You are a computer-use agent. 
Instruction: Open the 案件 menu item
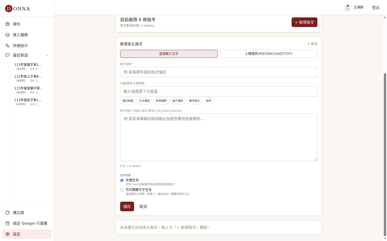tap(27, 24)
